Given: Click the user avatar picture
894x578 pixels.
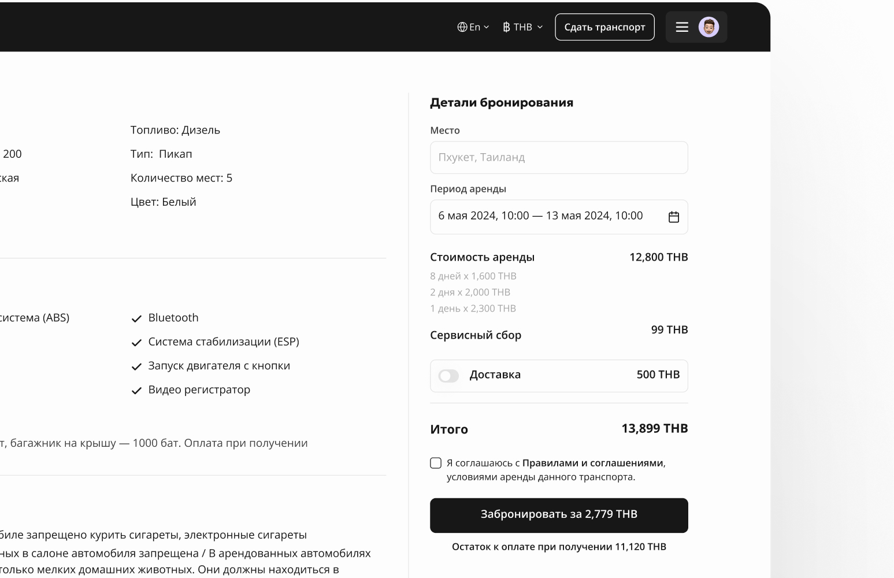Looking at the screenshot, I should [708, 27].
